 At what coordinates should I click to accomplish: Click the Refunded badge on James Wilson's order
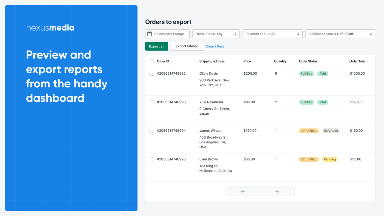(x=331, y=130)
